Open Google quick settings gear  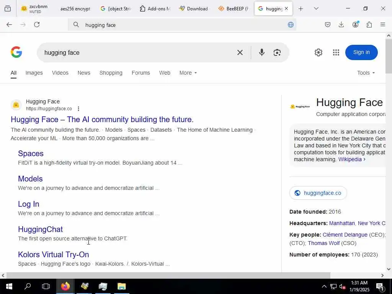pyautogui.click(x=318, y=52)
